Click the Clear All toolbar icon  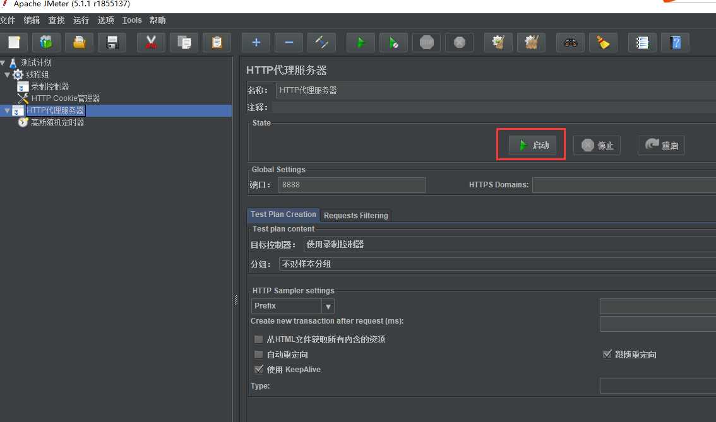tap(531, 42)
